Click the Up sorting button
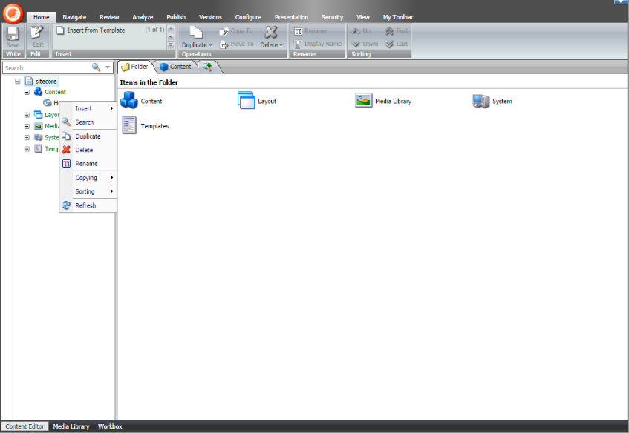This screenshot has width=629, height=433. (x=361, y=31)
